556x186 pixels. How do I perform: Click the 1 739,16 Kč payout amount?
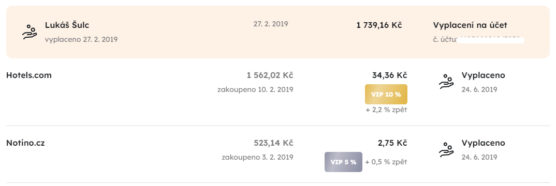[379, 25]
